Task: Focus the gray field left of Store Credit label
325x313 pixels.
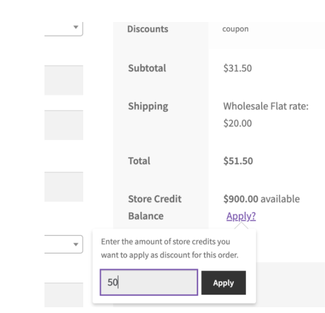Action: tap(63, 187)
